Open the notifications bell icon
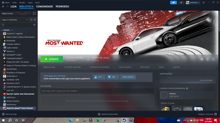This screenshot has width=220, height=123. pos(181,2)
